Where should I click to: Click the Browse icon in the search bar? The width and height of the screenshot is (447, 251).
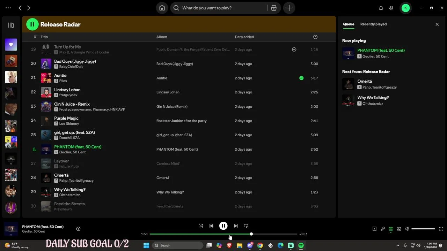(274, 8)
